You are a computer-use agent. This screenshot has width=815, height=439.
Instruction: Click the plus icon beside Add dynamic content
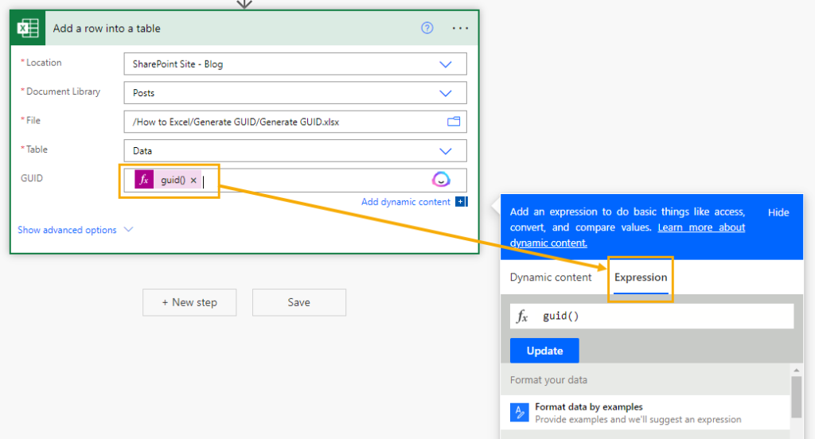pos(461,201)
